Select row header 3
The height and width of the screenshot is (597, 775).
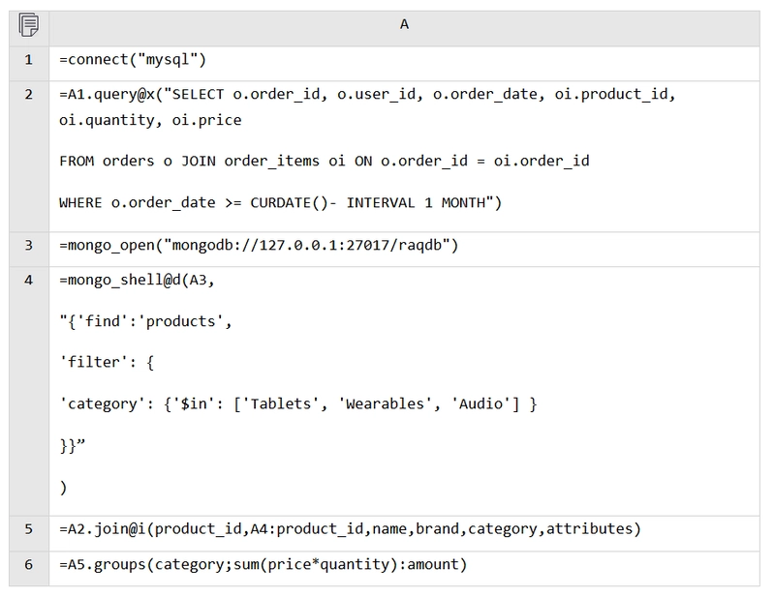[29, 250]
